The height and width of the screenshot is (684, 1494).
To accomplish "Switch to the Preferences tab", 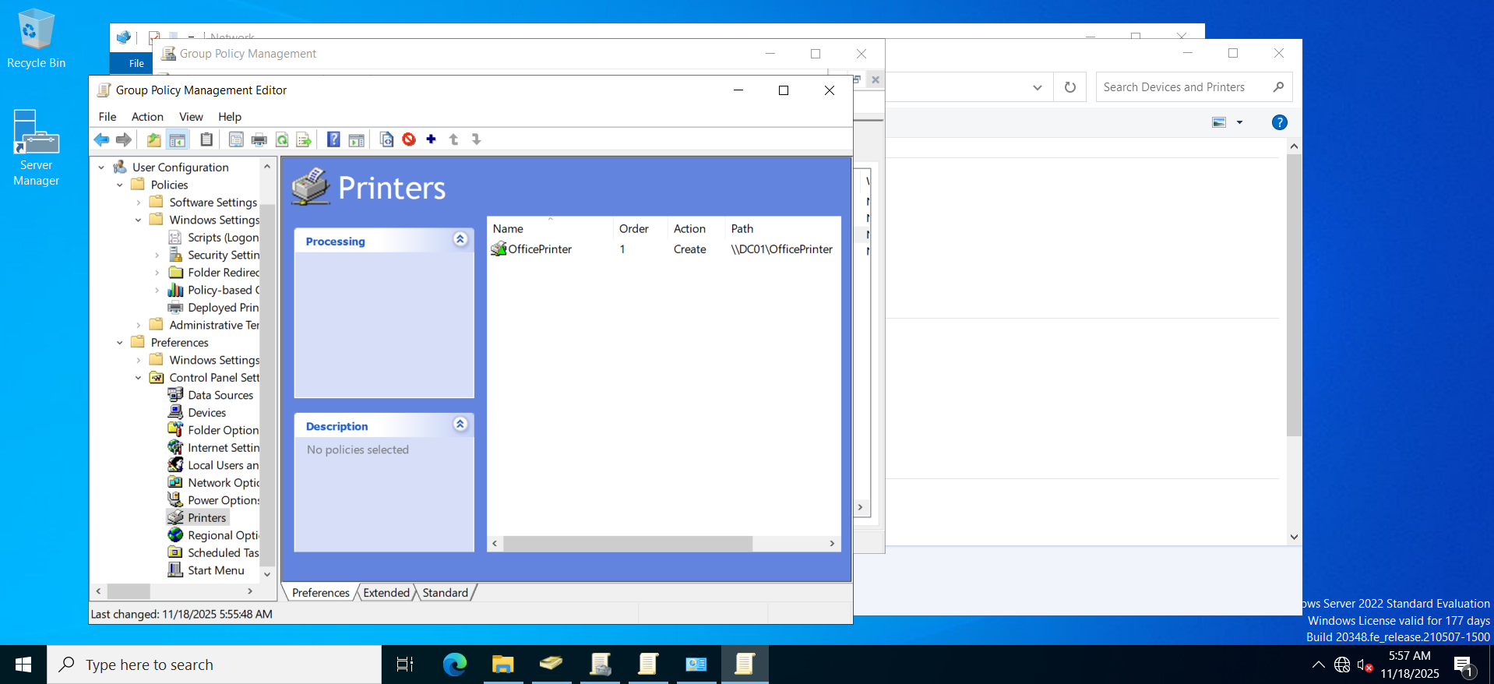I will click(320, 593).
